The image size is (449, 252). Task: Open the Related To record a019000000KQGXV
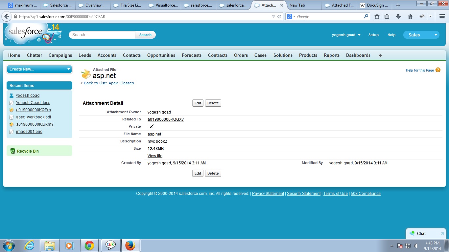click(x=166, y=119)
